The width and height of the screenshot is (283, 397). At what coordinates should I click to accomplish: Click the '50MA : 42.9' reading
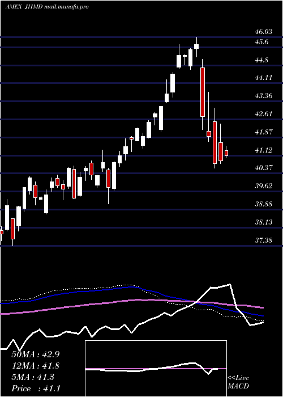click(35, 354)
